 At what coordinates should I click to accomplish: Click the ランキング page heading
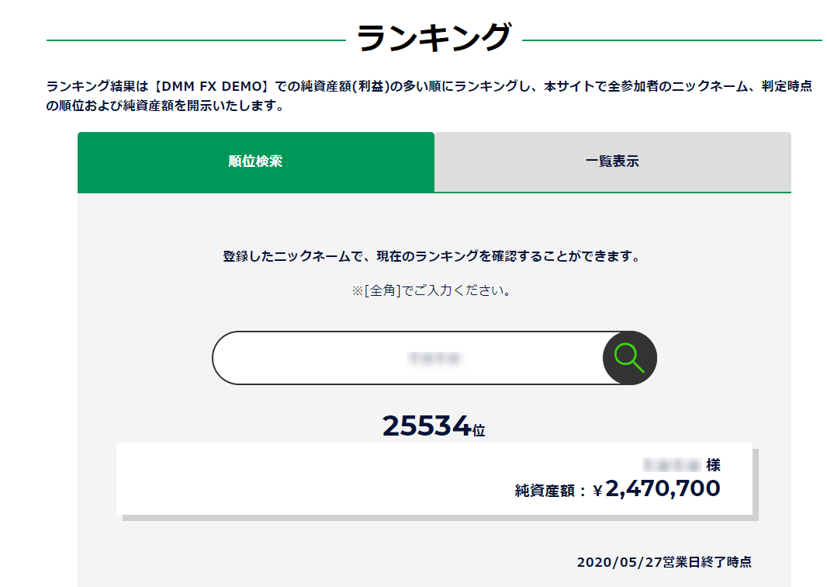click(434, 37)
